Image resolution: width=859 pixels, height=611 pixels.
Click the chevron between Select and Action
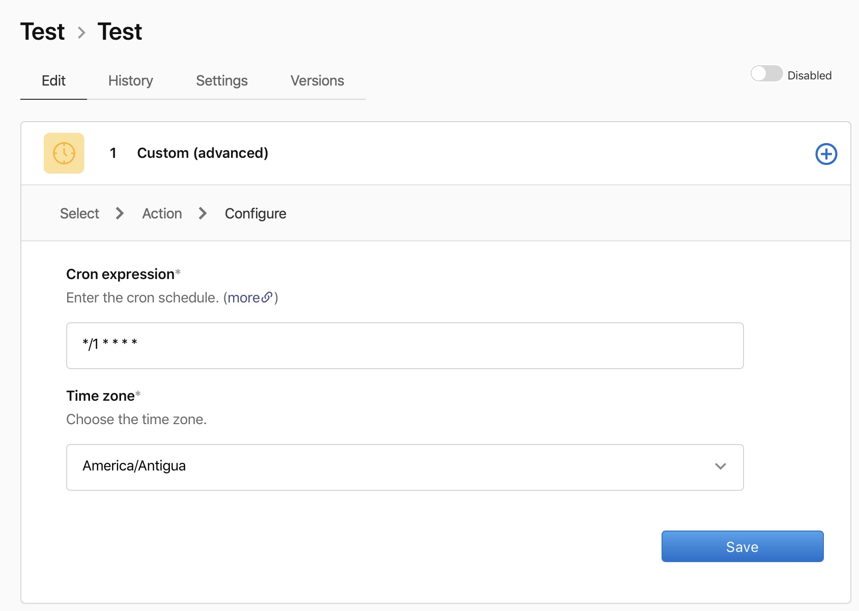click(120, 213)
